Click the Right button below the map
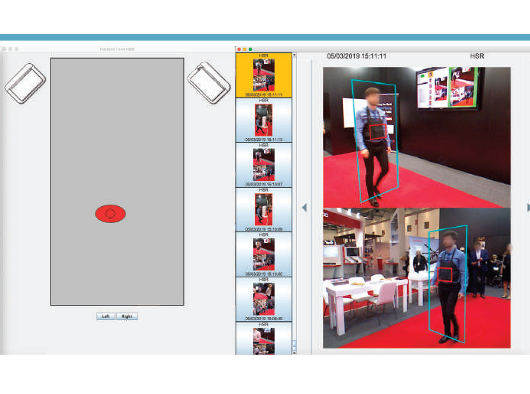The height and width of the screenshot is (394, 530). point(127,316)
